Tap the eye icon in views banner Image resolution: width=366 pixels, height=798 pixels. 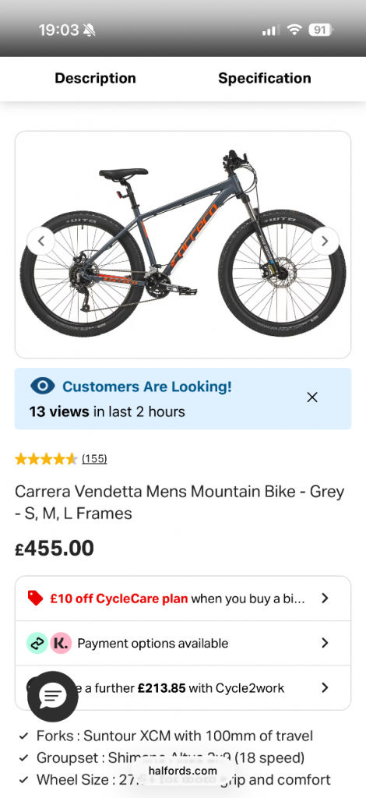click(43, 387)
